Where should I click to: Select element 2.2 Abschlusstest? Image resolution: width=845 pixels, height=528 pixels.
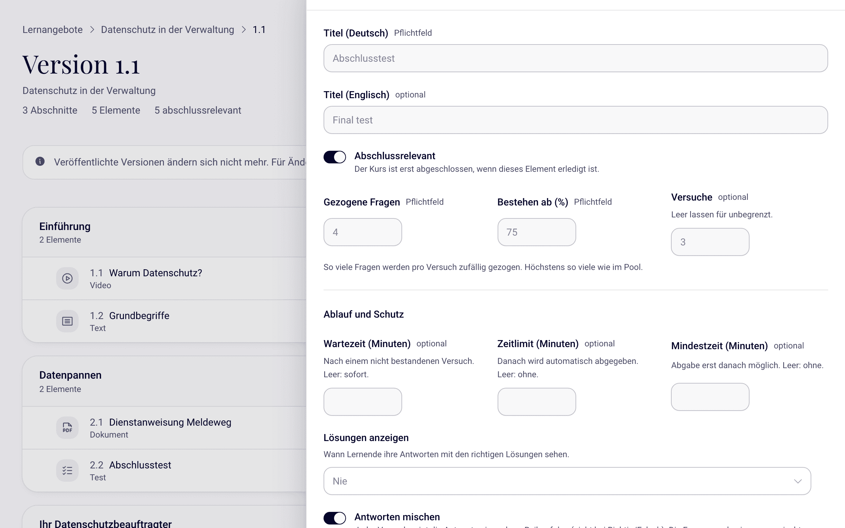pyautogui.click(x=164, y=471)
